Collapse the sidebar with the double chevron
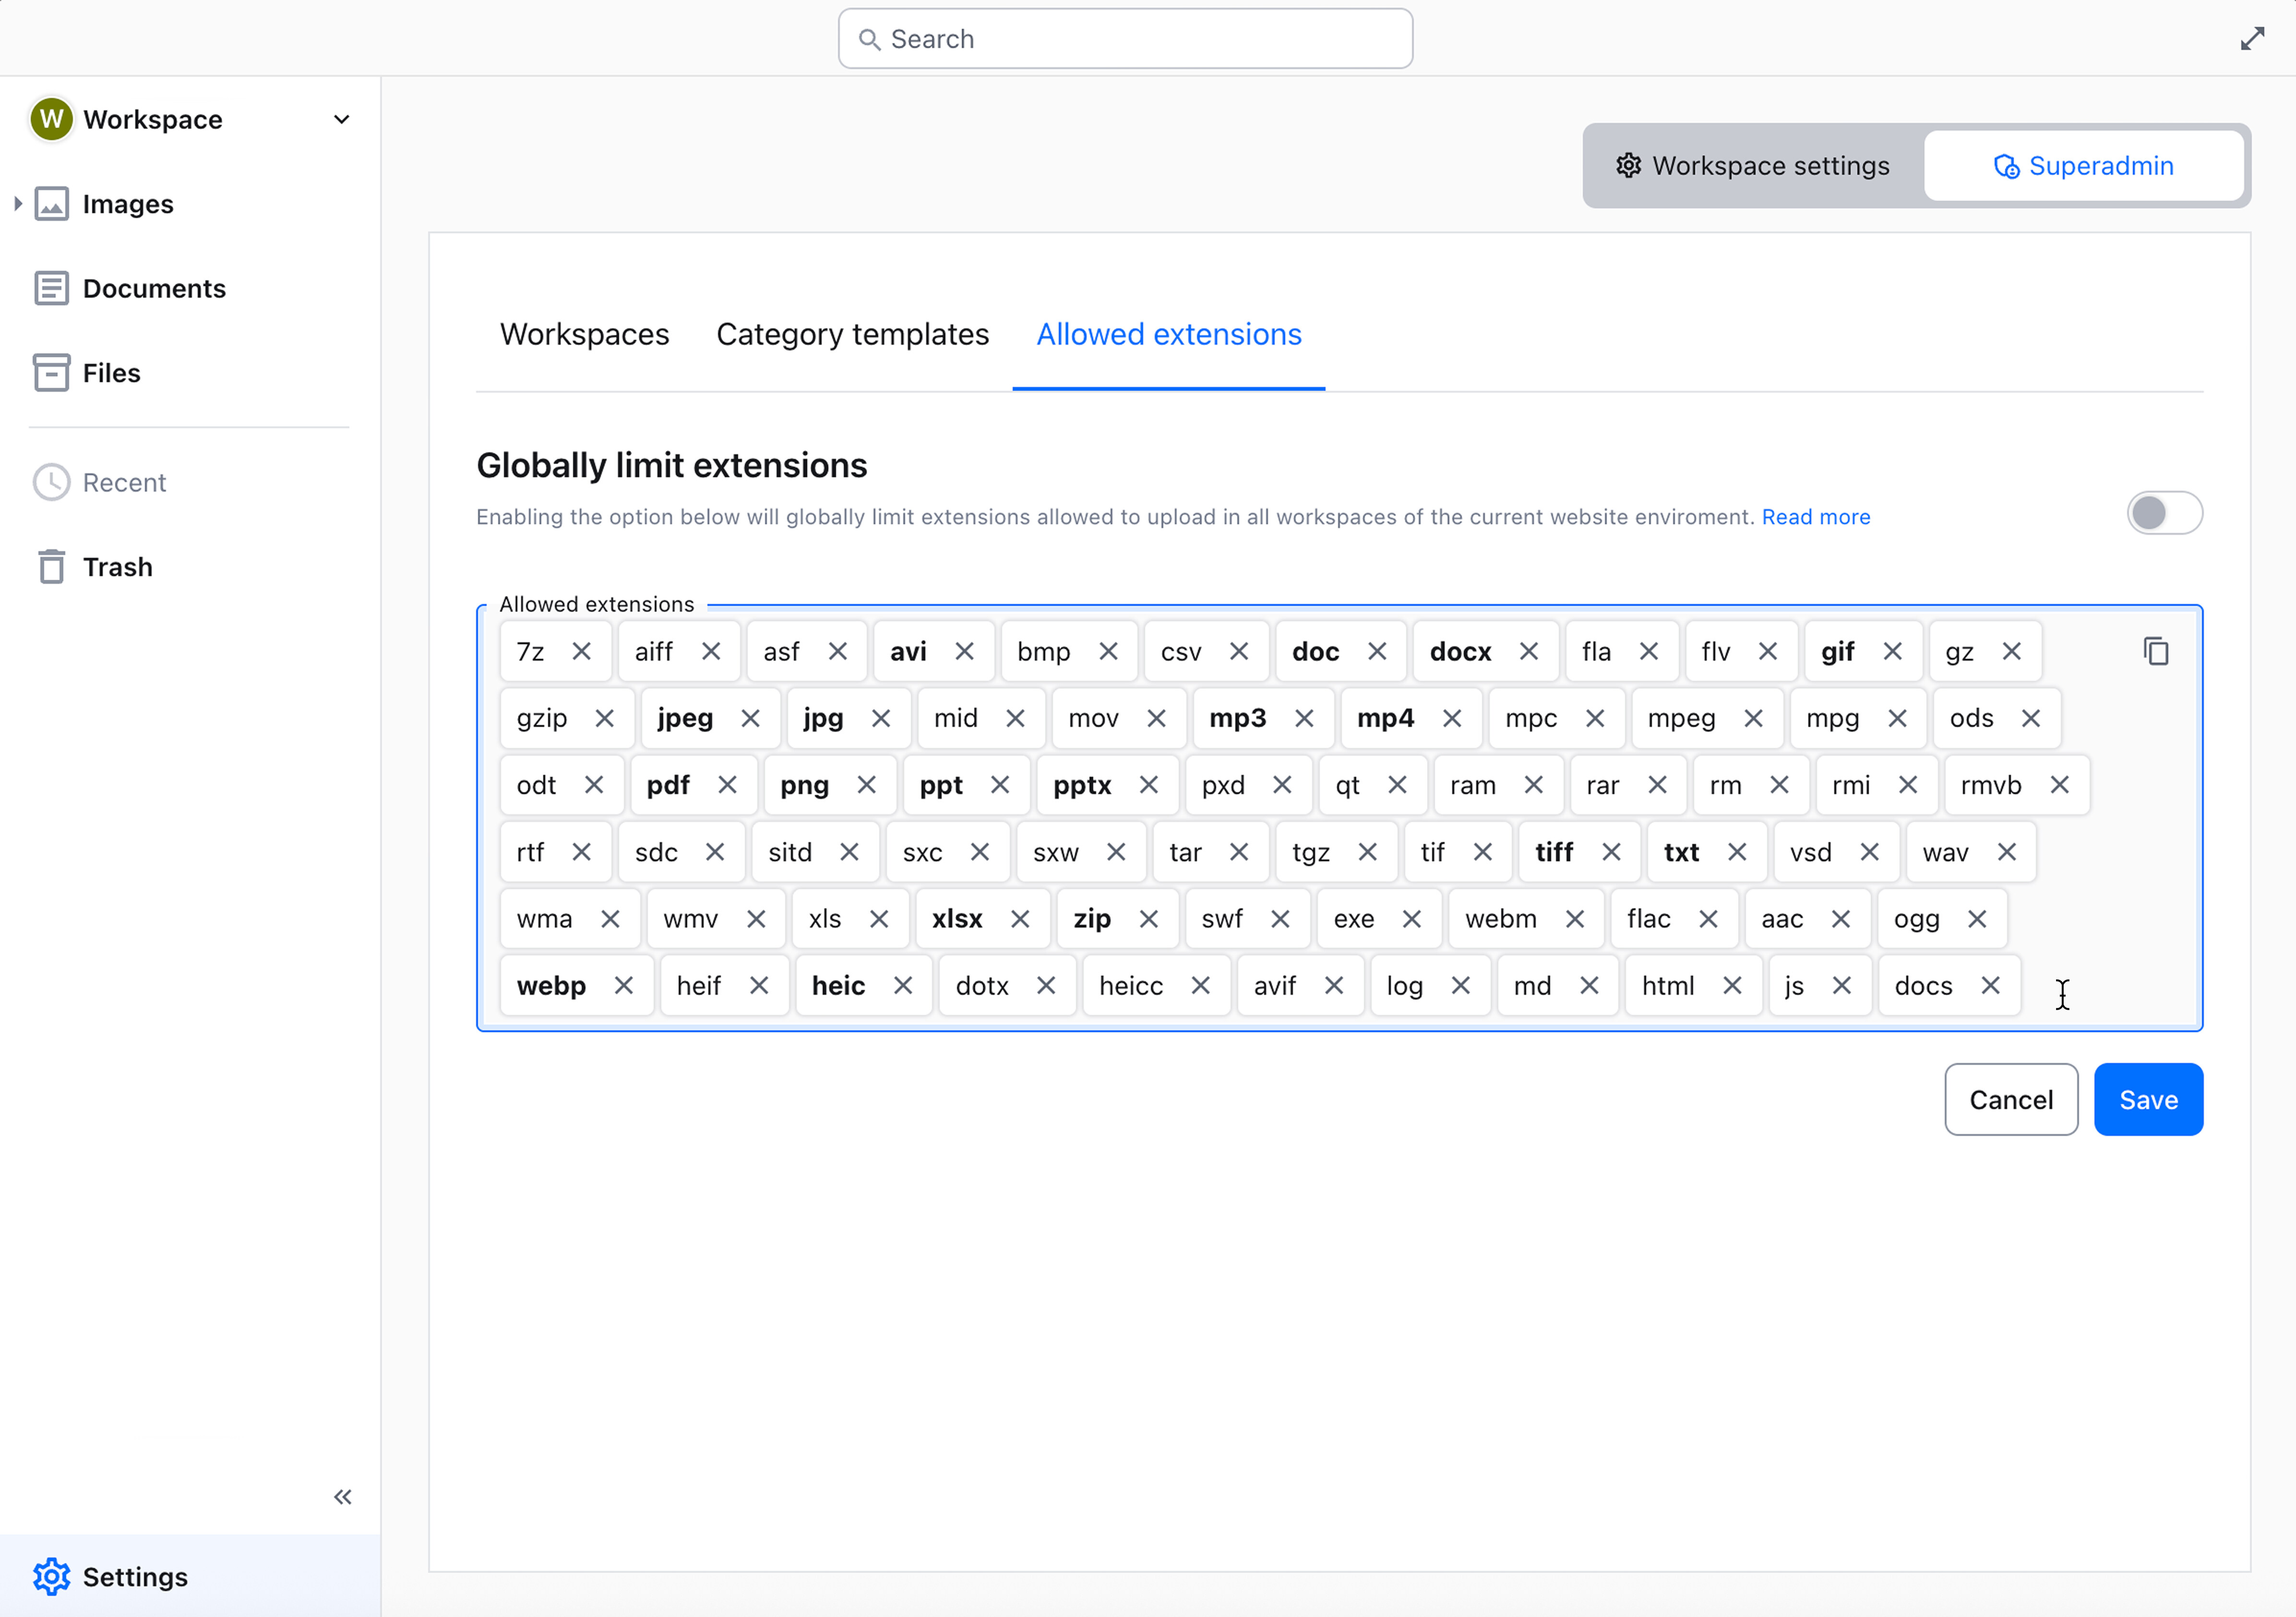The width and height of the screenshot is (2296, 1617). tap(343, 1496)
